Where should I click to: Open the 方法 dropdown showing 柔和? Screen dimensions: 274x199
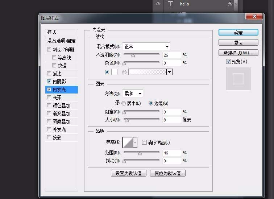pyautogui.click(x=133, y=94)
